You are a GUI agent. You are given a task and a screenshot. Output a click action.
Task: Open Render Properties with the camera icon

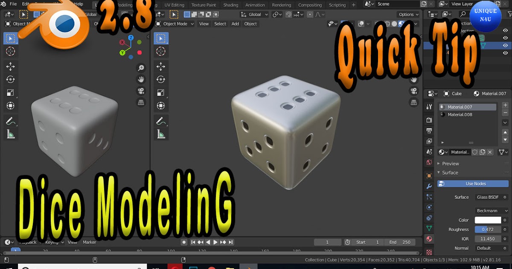pos(429,120)
